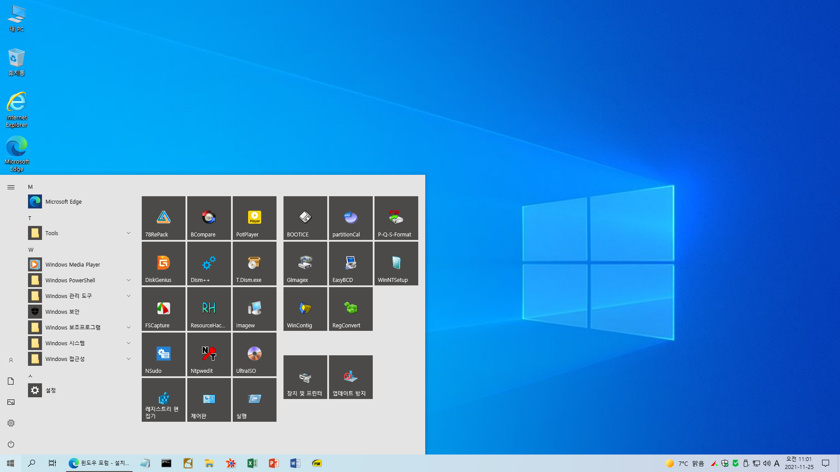Launch the Dism++ tile

tap(209, 264)
